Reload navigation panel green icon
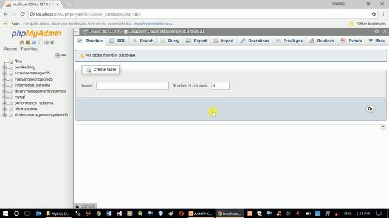389x218 pixels. pos(52,42)
